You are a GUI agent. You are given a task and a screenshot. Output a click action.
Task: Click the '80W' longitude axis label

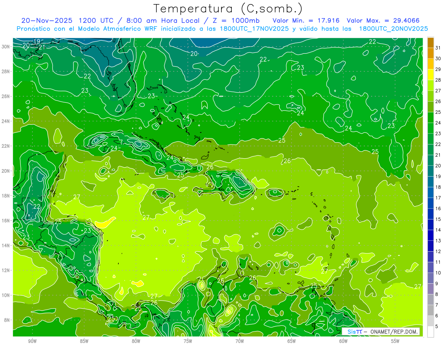(x=136, y=341)
